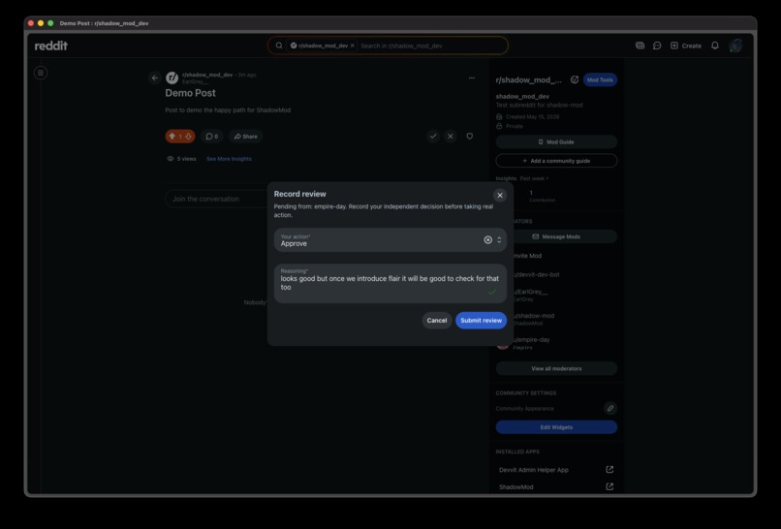Open the advertise icon in header
Image resolution: width=781 pixels, height=529 pixels.
click(640, 46)
